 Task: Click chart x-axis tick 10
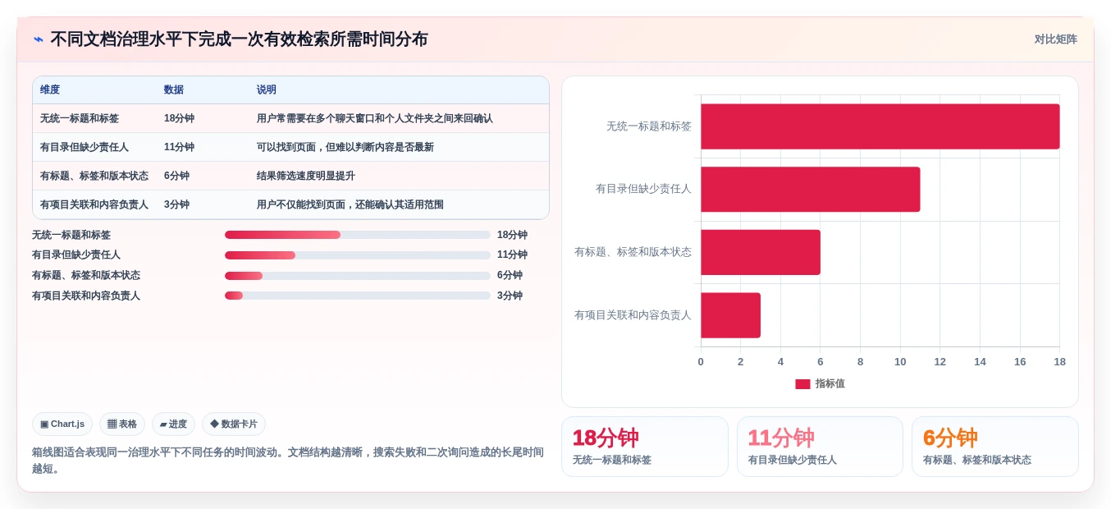pos(900,362)
